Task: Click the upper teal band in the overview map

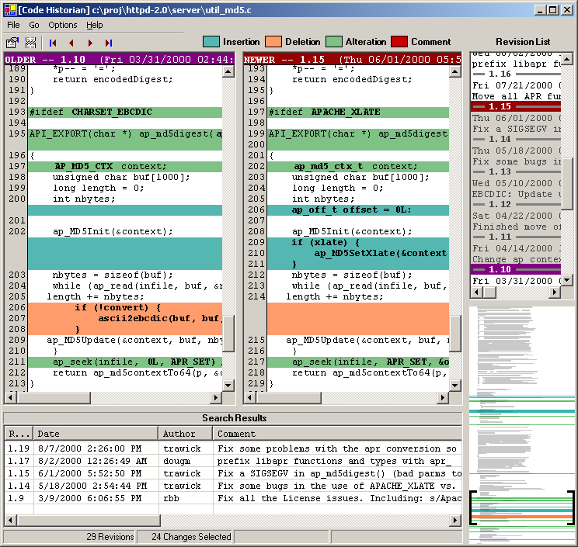Action: [521, 411]
